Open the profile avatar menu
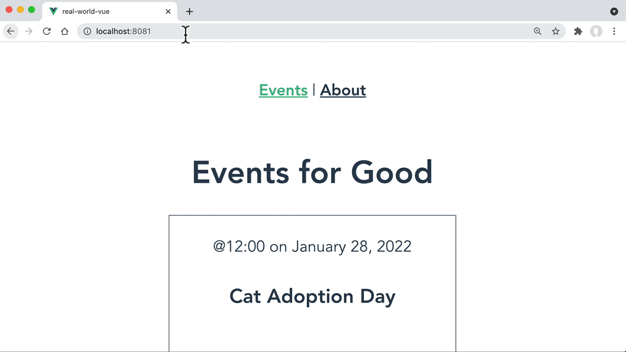Screen dimensions: 626x352 pyautogui.click(x=596, y=31)
